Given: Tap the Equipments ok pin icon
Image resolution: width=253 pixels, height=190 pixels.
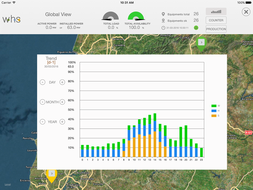Looking at the screenshot, I should pyautogui.click(x=163, y=21).
